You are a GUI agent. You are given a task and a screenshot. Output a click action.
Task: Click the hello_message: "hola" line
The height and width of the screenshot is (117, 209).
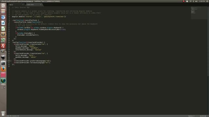coord(25,55)
